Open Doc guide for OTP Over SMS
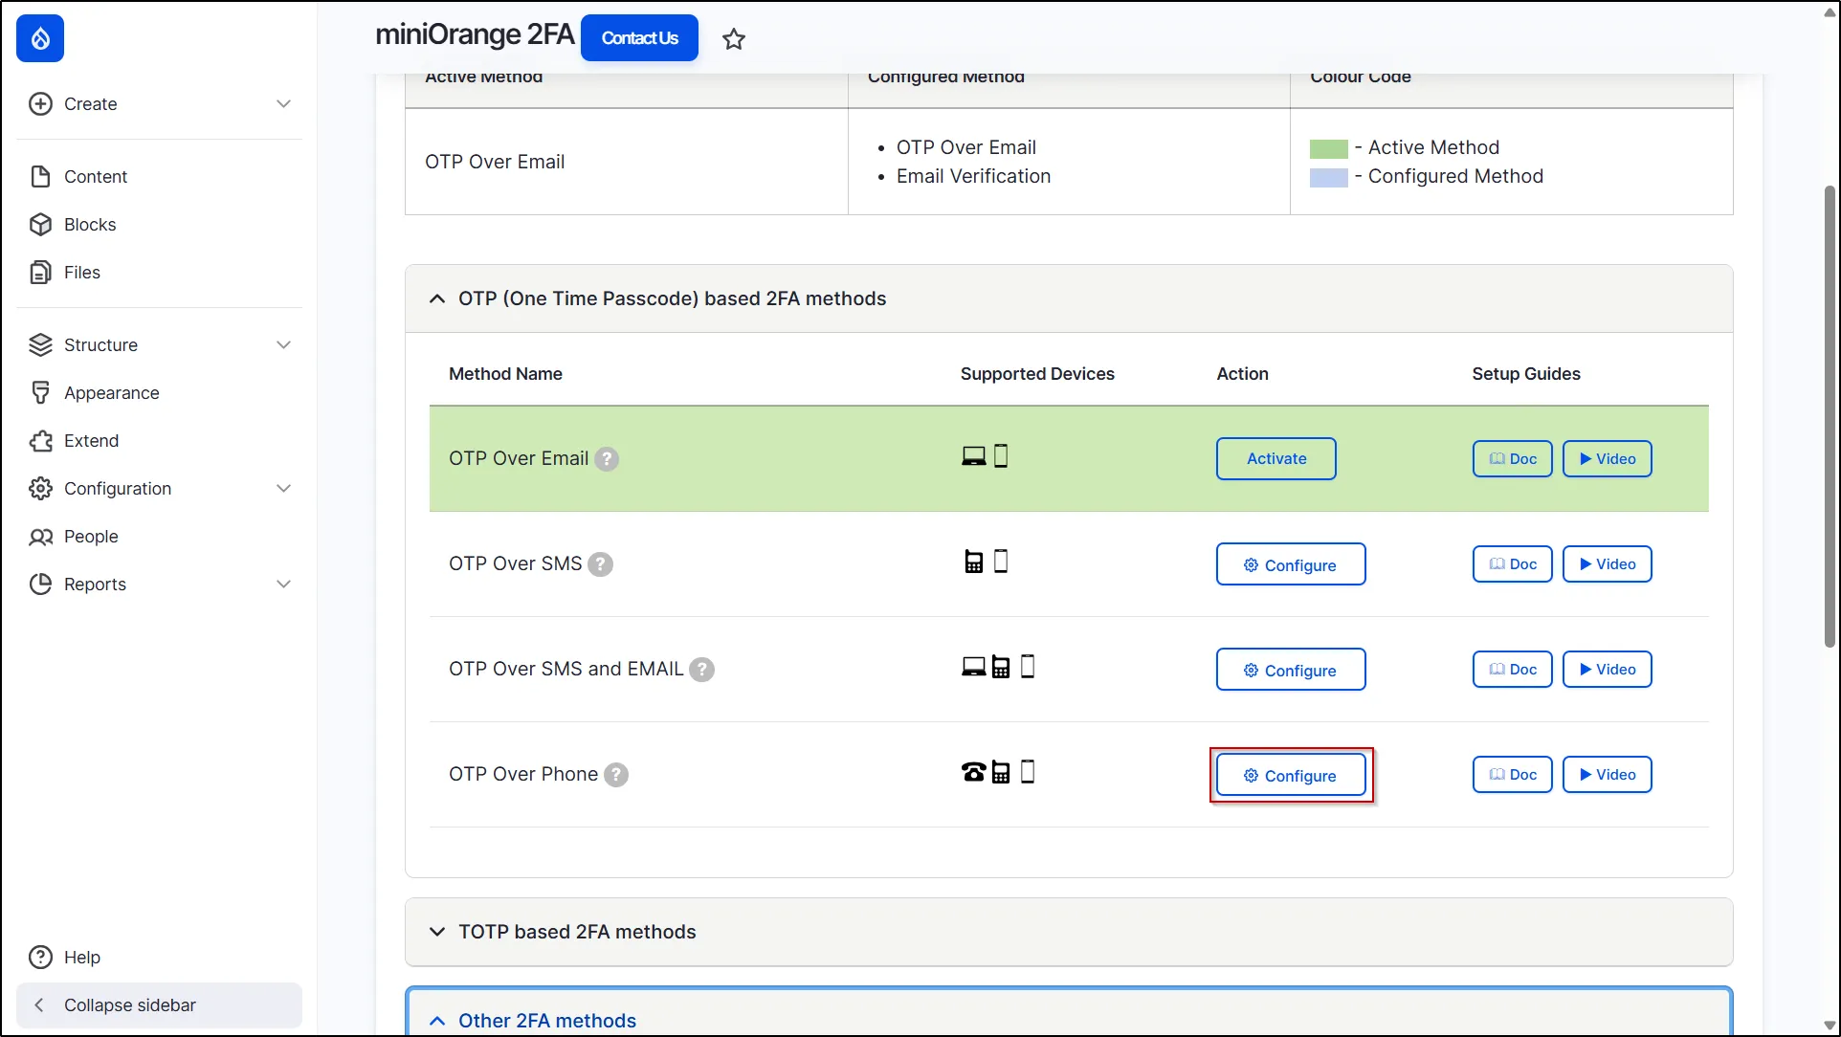Screen dimensions: 1841x1037 pos(1512,564)
